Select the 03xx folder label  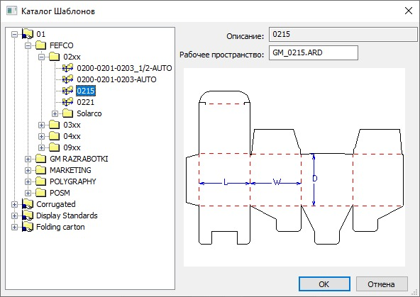72,125
